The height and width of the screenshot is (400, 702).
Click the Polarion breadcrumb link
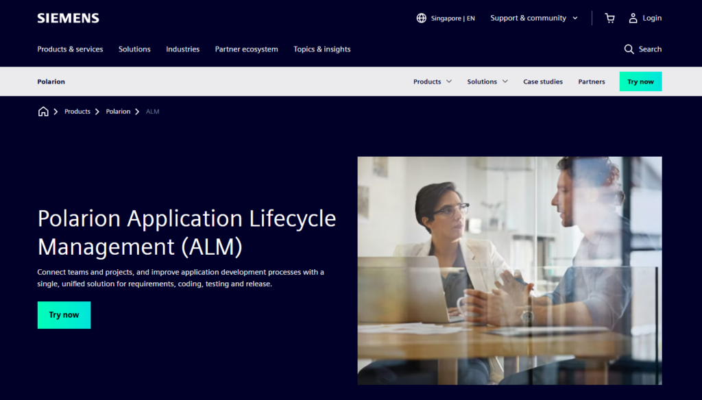[x=118, y=112]
